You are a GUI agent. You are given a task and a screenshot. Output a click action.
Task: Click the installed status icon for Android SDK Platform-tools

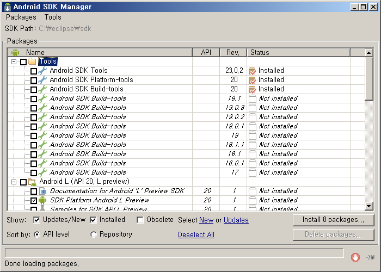(252, 80)
